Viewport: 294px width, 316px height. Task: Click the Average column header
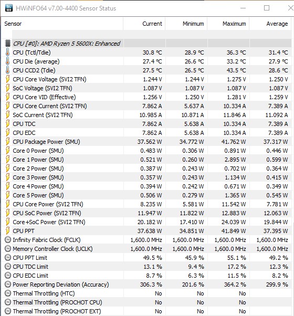coord(270,24)
